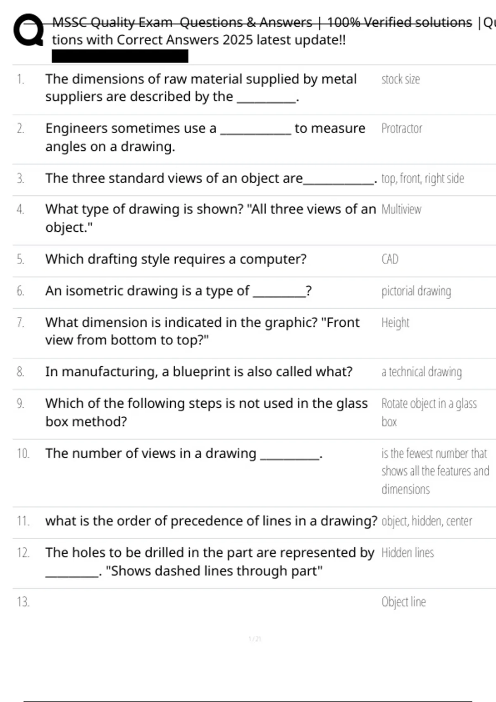Screen dimensions: 496x702
Task: Select the 'object, hidden, center' answer
Action: point(427,521)
